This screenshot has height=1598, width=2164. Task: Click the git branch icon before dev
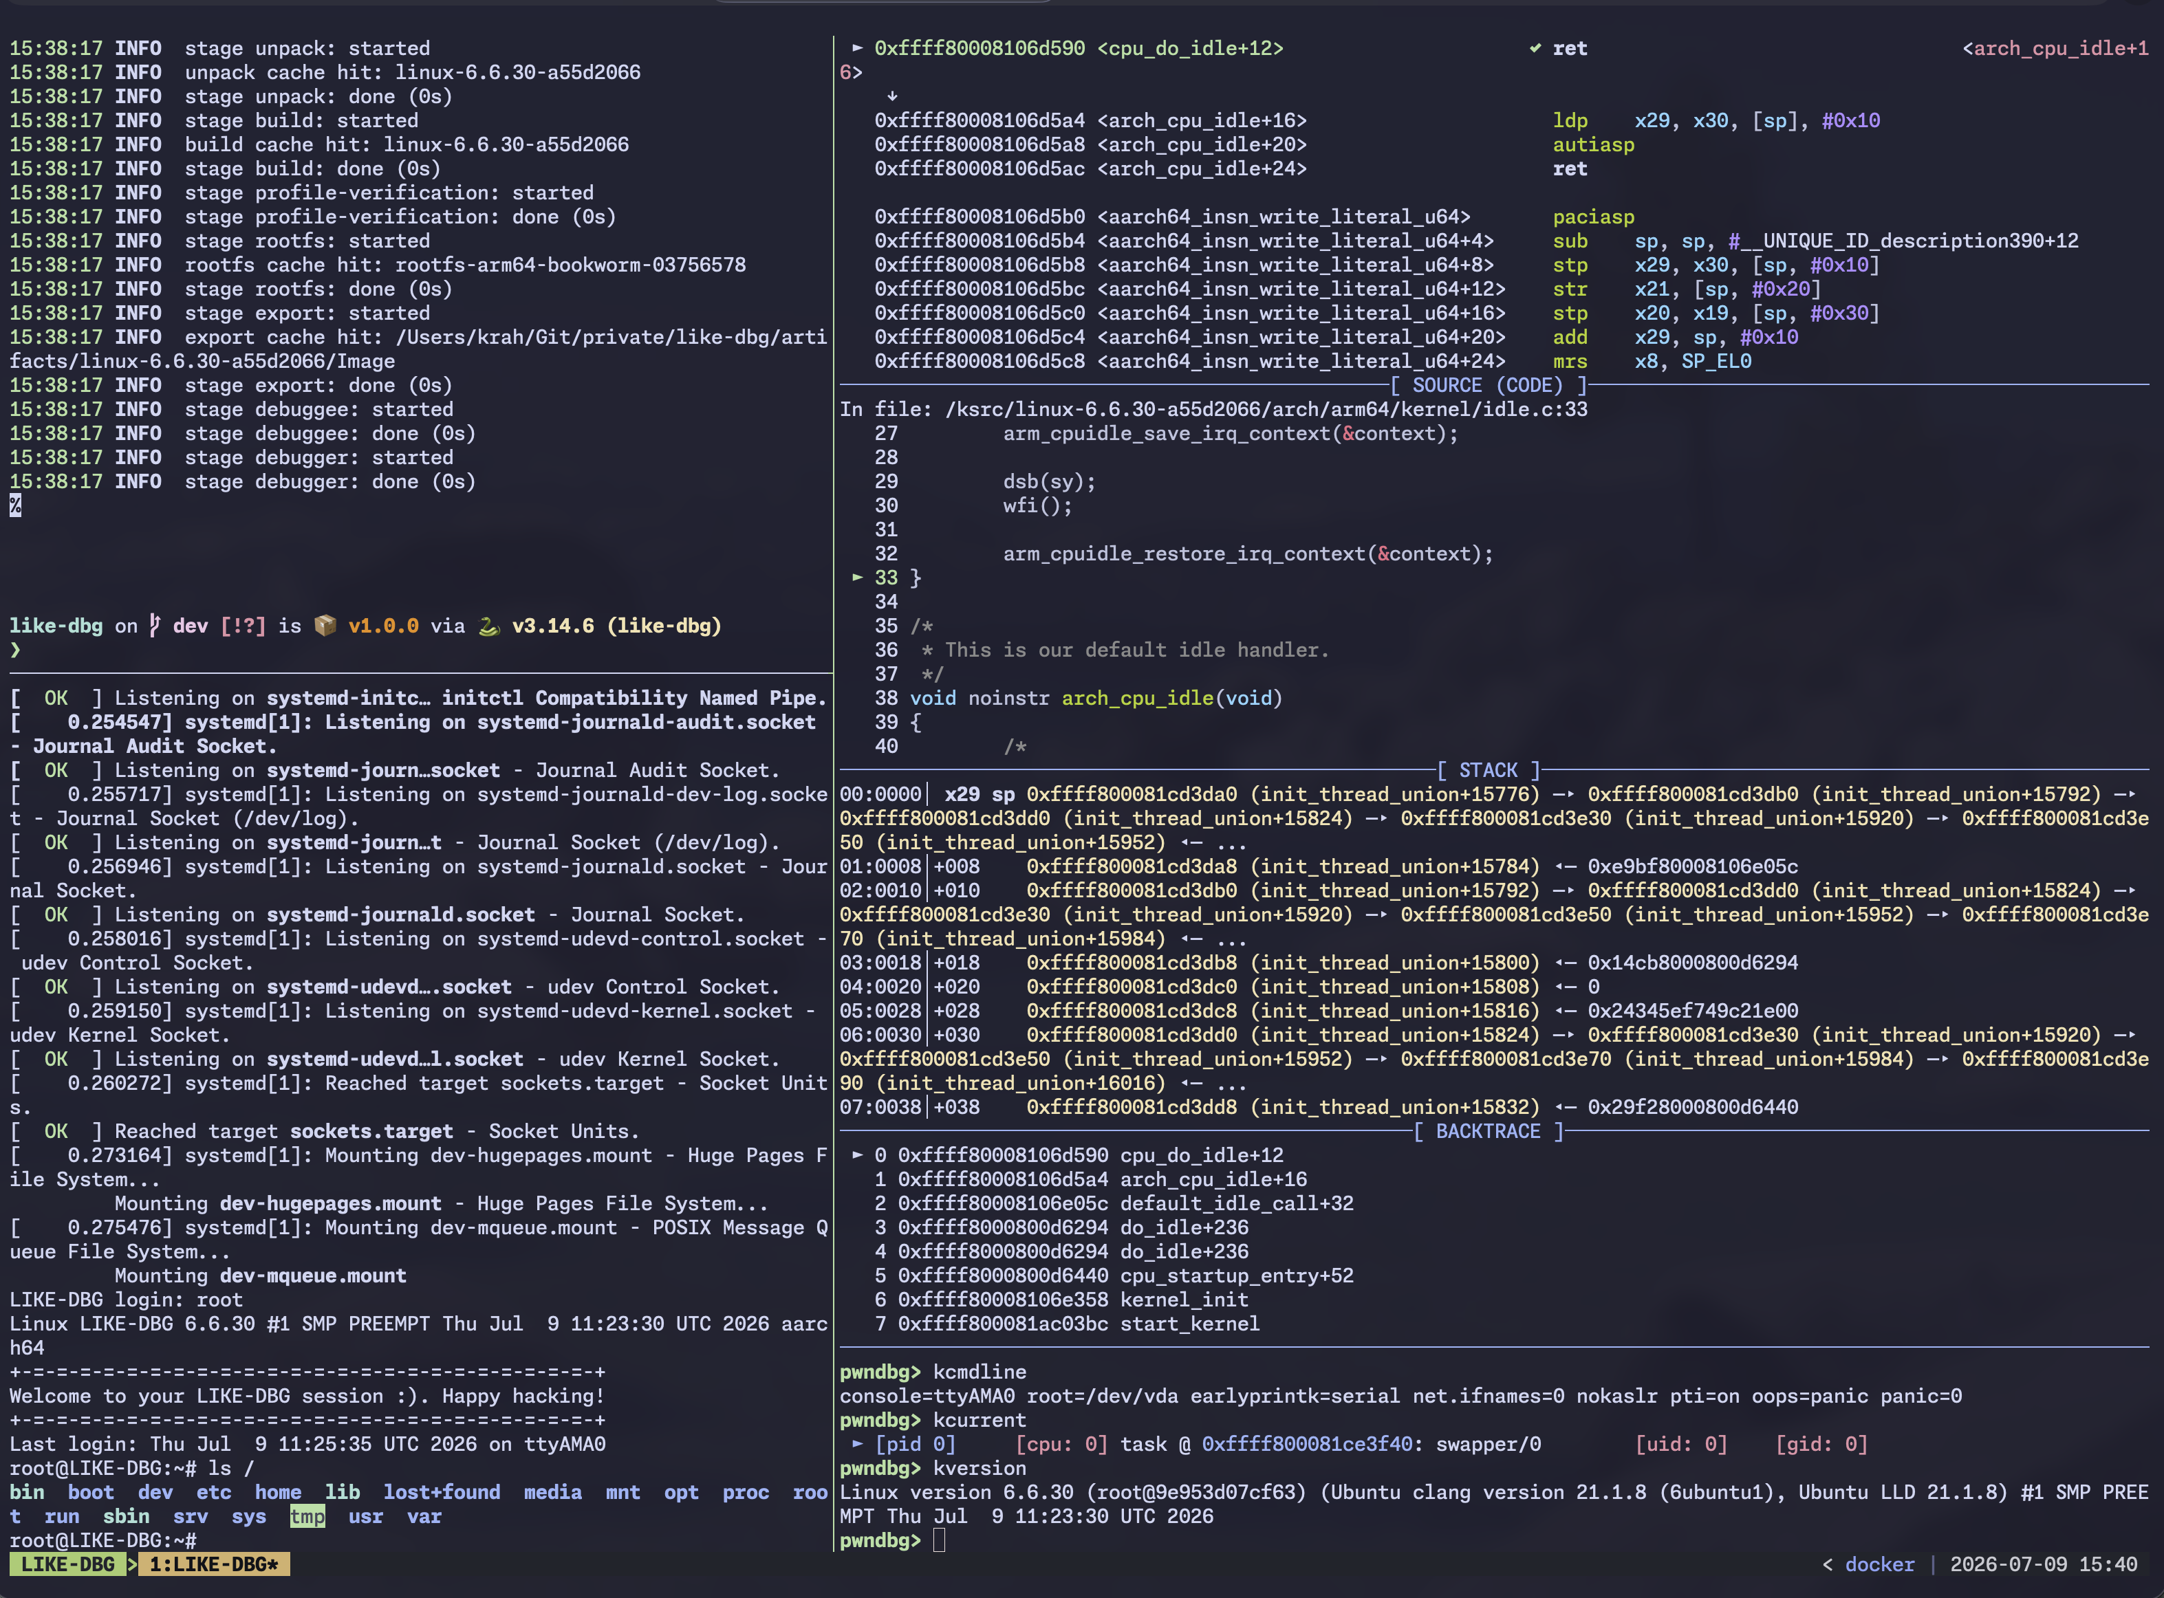pos(155,626)
